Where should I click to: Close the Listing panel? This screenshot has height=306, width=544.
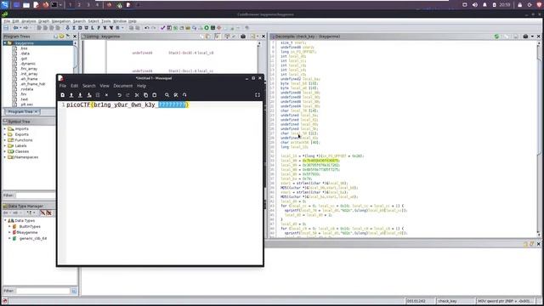pyautogui.click(x=263, y=36)
